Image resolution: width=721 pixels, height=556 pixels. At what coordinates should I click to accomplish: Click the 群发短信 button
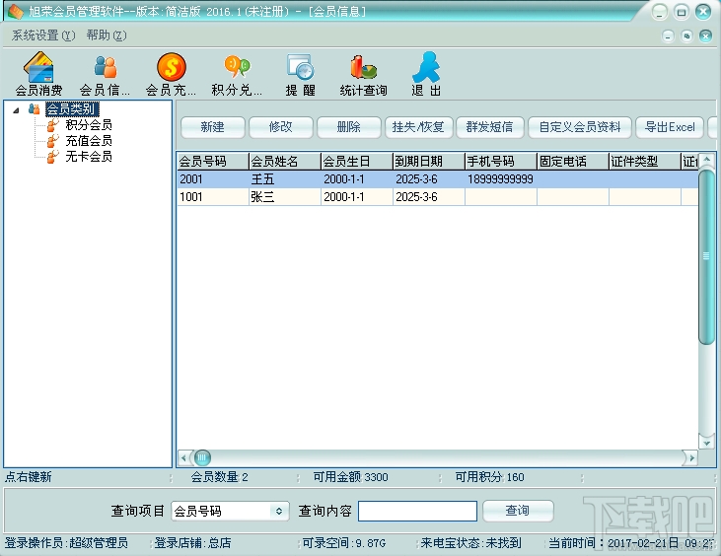(x=490, y=127)
